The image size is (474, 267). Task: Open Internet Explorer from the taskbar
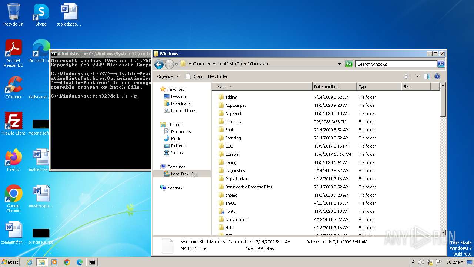click(29, 262)
